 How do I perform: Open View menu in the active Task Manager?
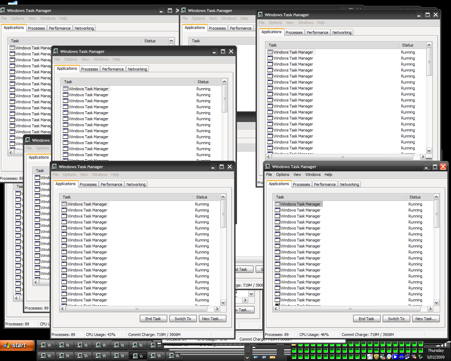[297, 175]
